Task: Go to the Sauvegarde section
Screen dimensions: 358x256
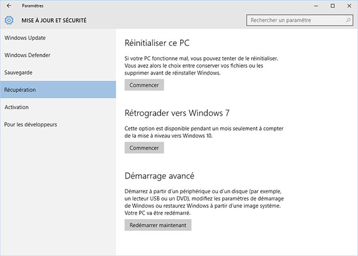Action: pyautogui.click(x=18, y=72)
